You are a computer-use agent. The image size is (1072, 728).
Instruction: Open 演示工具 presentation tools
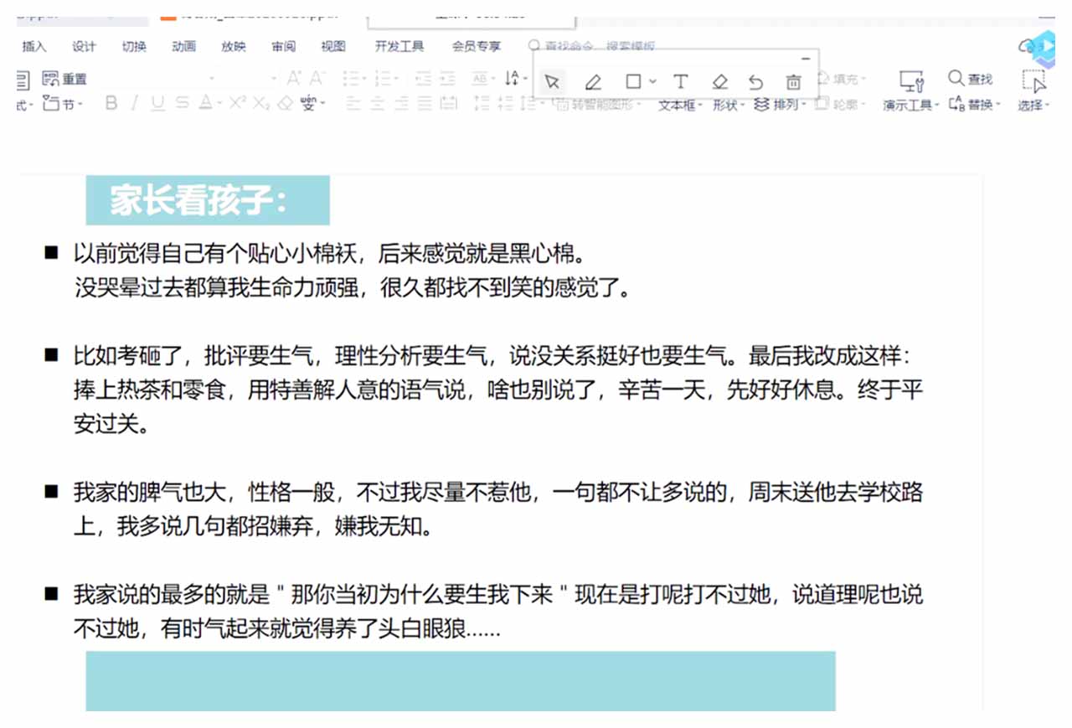point(911,106)
